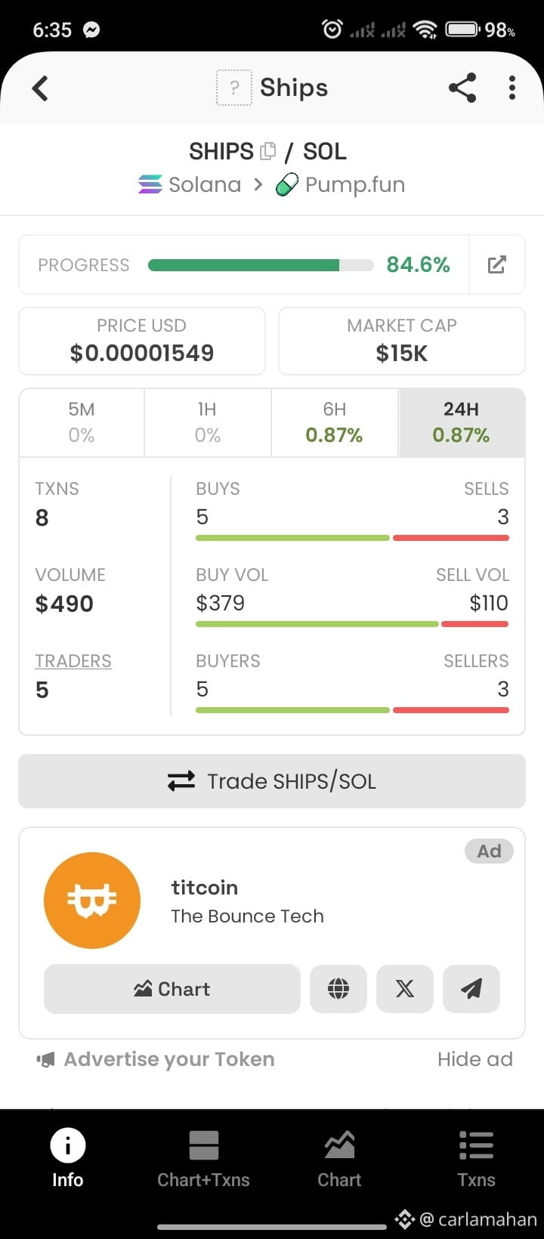The width and height of the screenshot is (544, 1239).
Task: Open titcoin website globe icon
Action: pyautogui.click(x=338, y=988)
